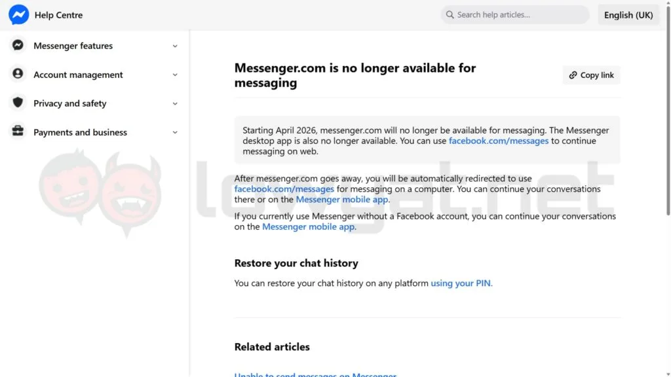671x377 pixels.
Task: Open the English (UK) language selector
Action: coord(628,15)
